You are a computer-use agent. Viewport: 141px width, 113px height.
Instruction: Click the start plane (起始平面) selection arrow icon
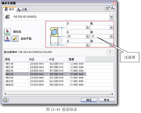[x=7, y=39]
